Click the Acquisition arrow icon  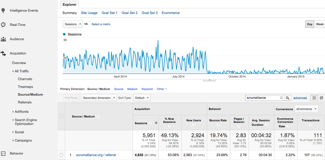click(4, 53)
